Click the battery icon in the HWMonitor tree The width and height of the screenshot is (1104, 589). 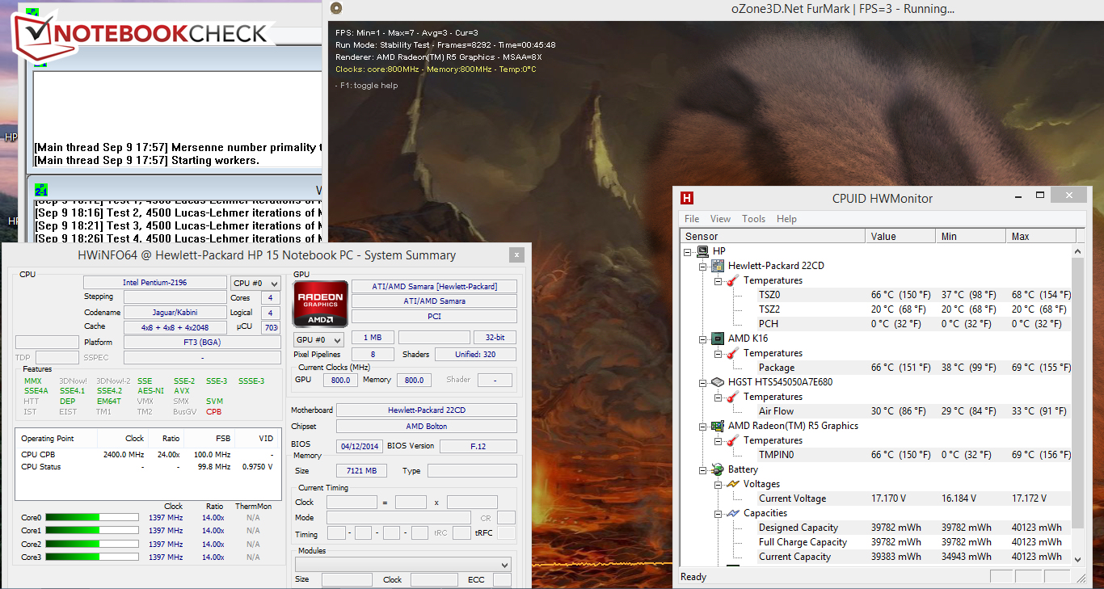[718, 469]
